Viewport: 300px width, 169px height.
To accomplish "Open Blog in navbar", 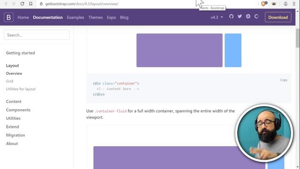I will point(124,17).
